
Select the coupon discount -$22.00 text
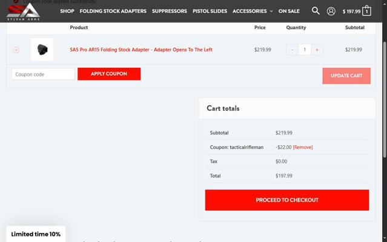[283, 148]
